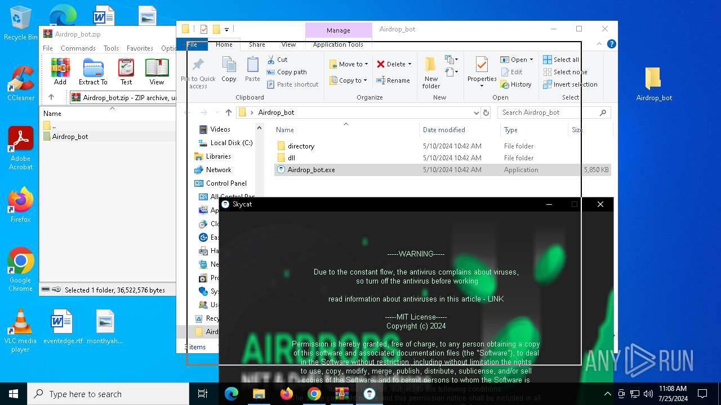Open the Delete dropdown arrow
This screenshot has width=721, height=405.
pyautogui.click(x=410, y=64)
